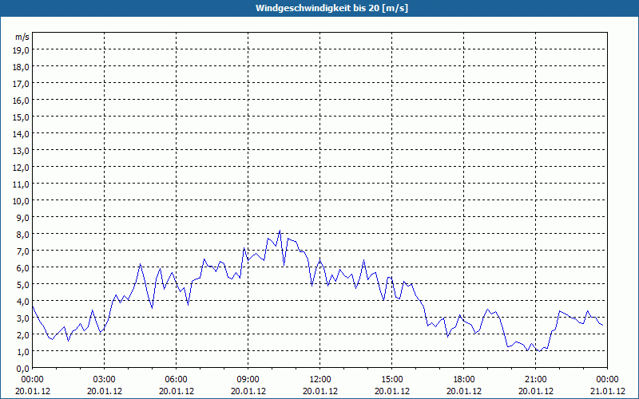The height and width of the screenshot is (399, 639).
Task: Click the '13,0' axis label
Action: [22, 151]
